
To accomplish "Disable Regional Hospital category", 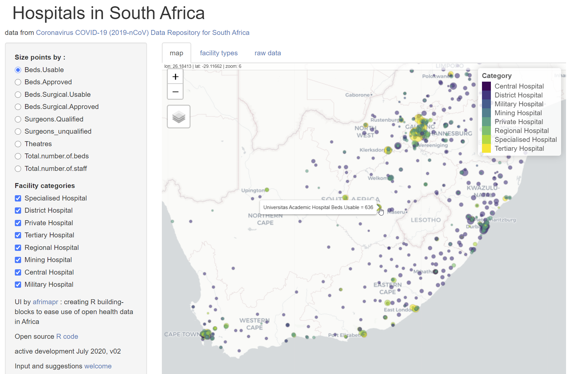I will click(18, 248).
